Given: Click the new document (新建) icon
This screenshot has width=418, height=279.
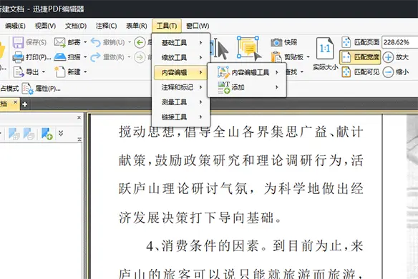Looking at the screenshot, I should tap(59, 72).
